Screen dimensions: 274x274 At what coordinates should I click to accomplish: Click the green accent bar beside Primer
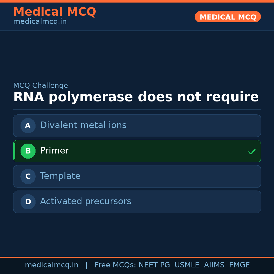(14, 151)
